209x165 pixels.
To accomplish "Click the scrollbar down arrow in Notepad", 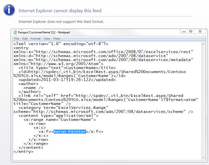I will pyautogui.click(x=203, y=158).
